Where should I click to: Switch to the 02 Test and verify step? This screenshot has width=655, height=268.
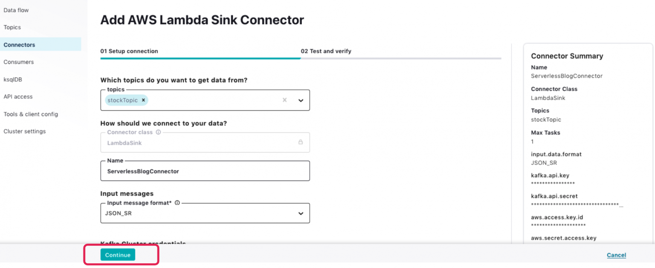click(x=326, y=51)
